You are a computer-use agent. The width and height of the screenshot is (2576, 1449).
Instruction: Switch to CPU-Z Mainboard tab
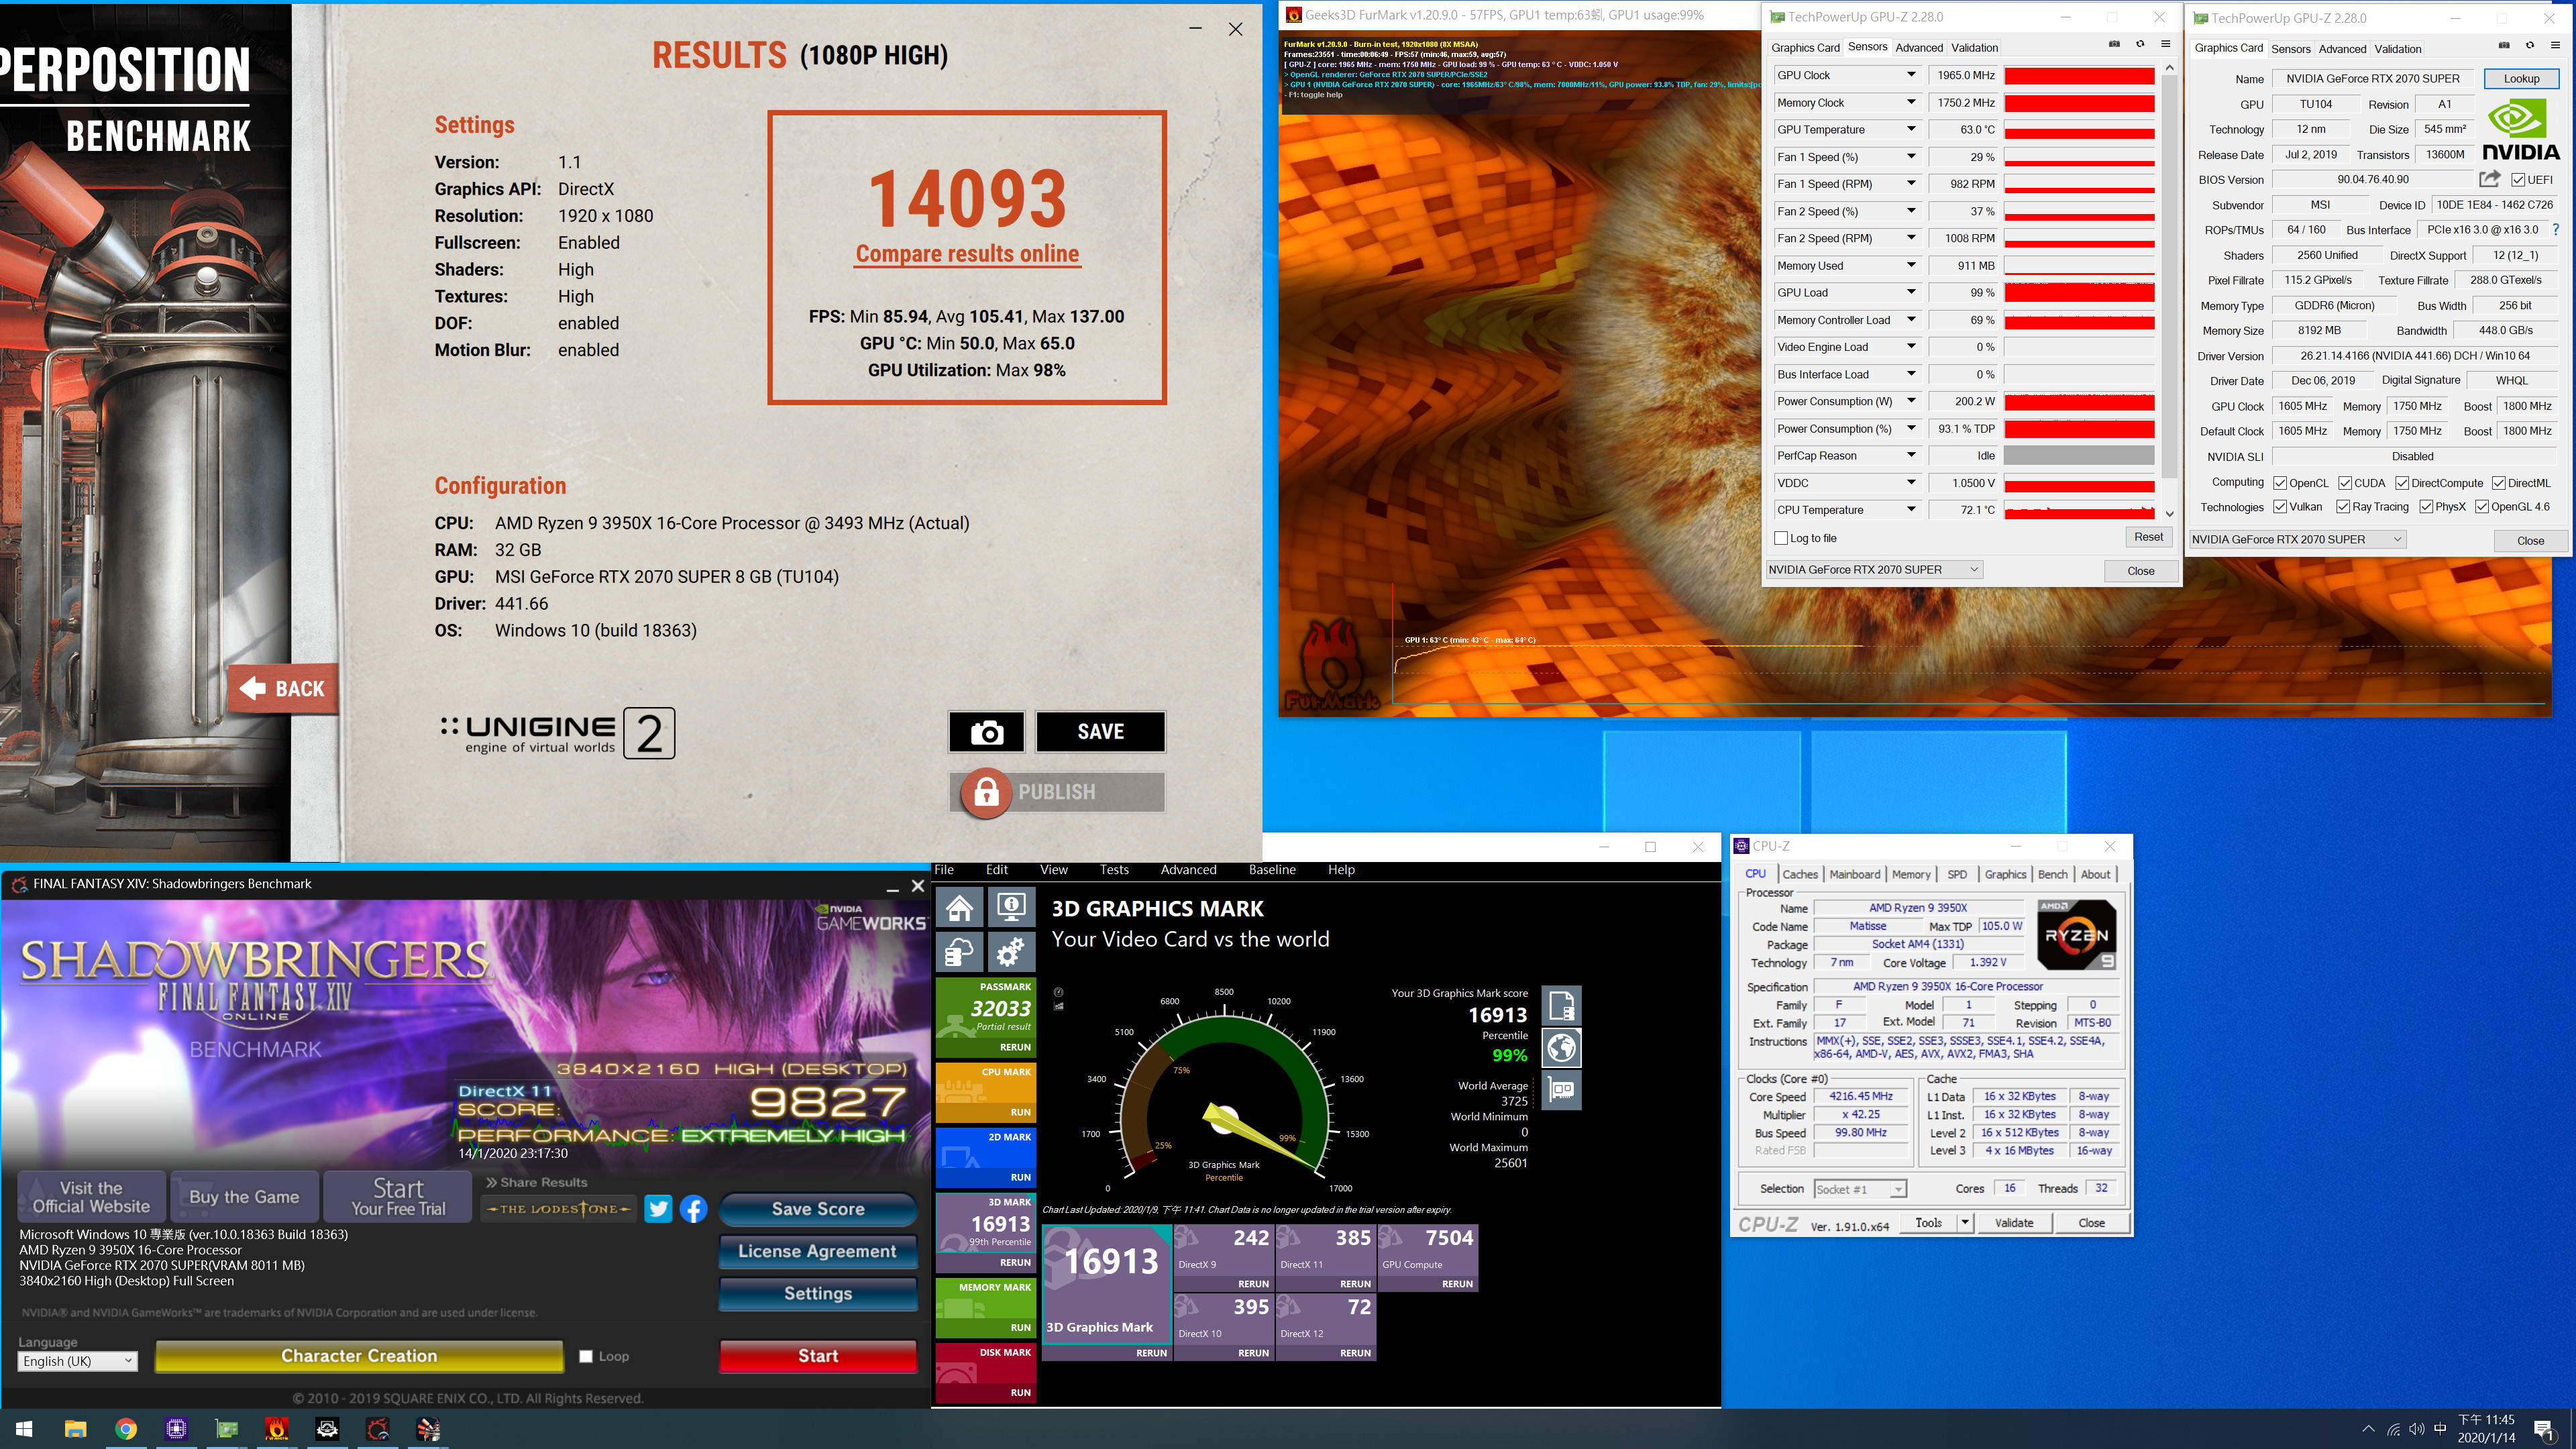[1854, 874]
